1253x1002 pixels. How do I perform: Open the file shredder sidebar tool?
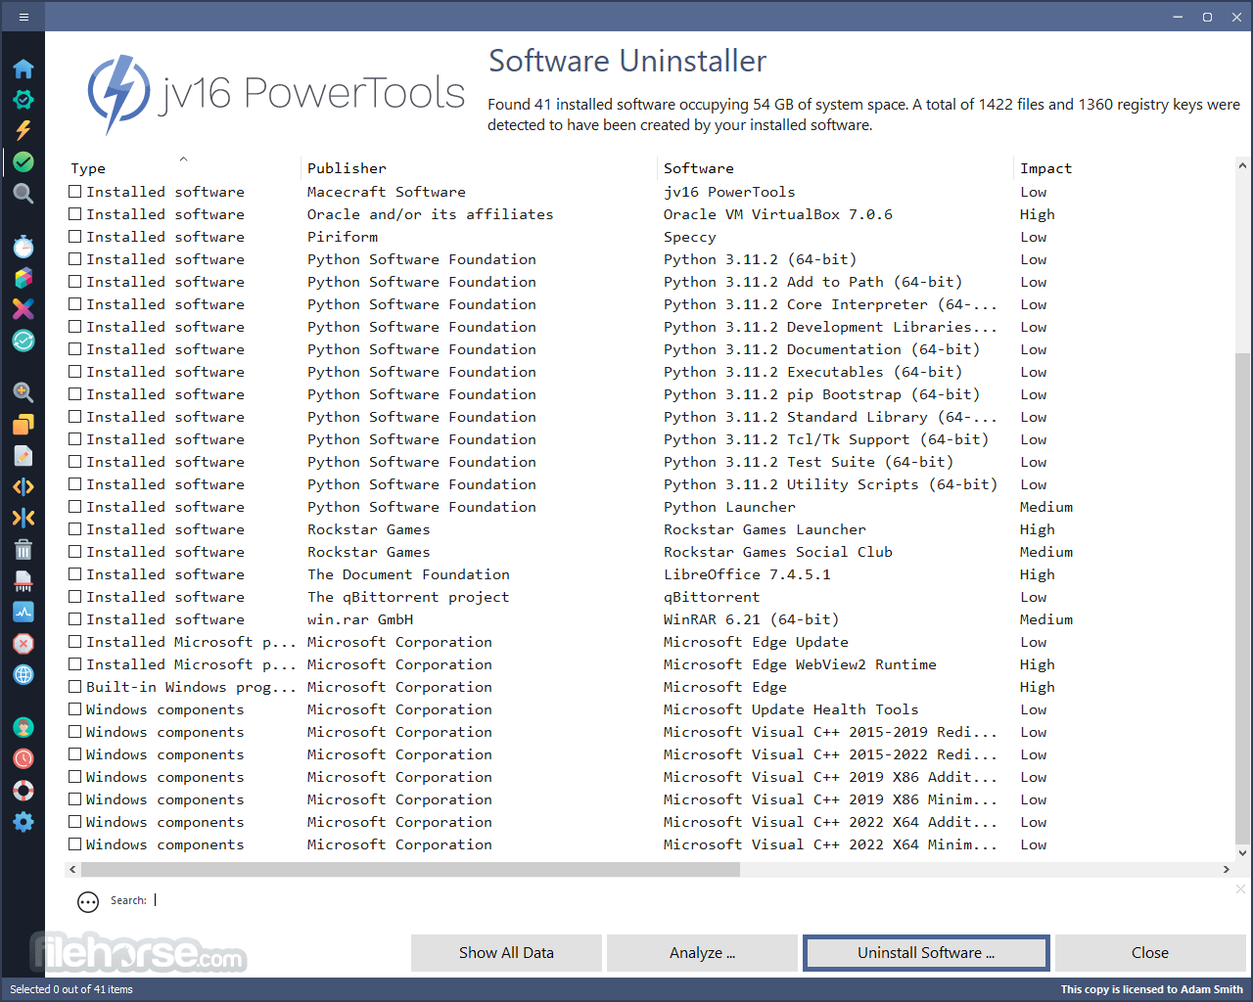point(23,580)
